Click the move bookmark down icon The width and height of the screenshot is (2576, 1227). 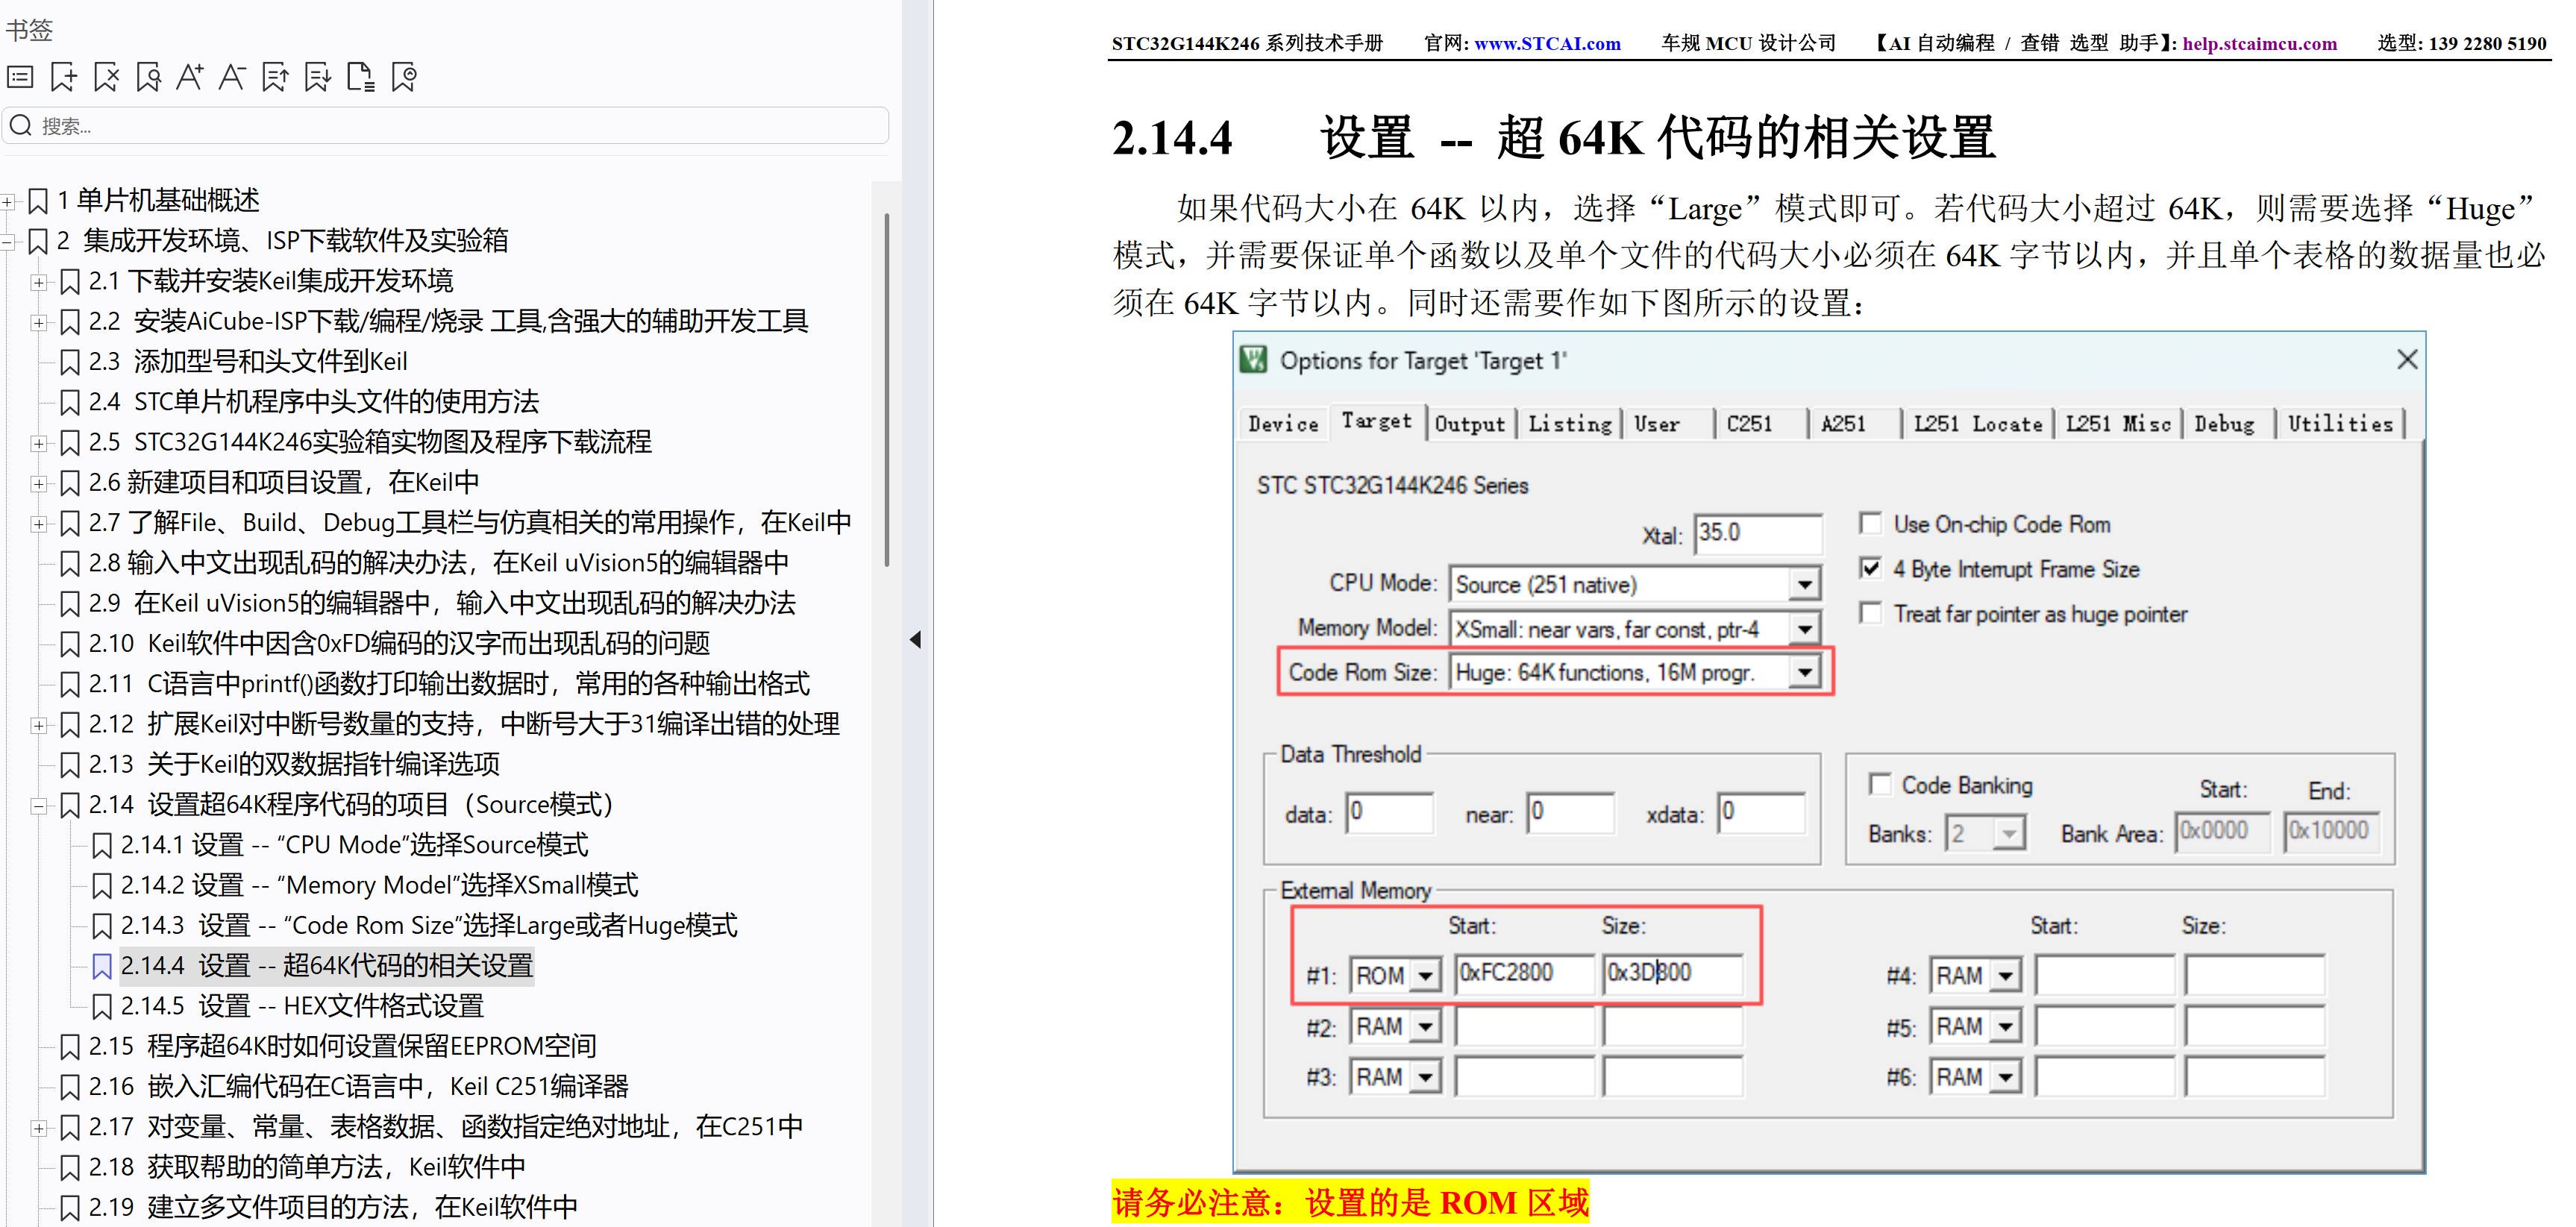coord(318,77)
